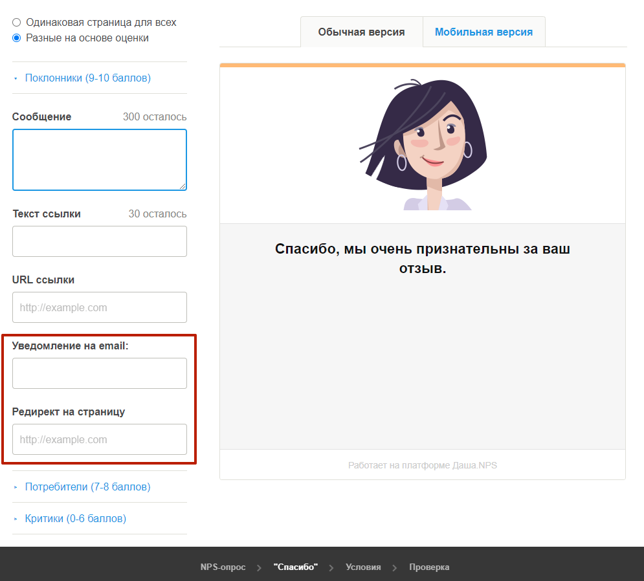Expand the Потребители (7-8 баллов) section
Viewport: 644px width, 581px height.
(x=87, y=487)
